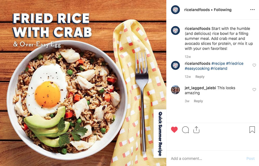259x166 pixels.
Task: Open ricelandfoods profile picture in header
Action: coord(175,10)
